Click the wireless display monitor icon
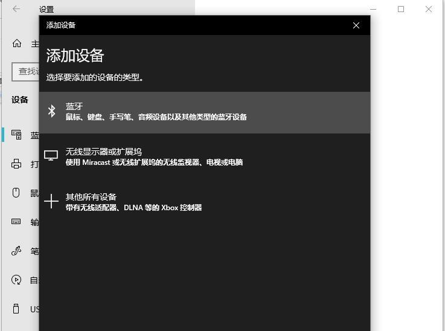 51,155
